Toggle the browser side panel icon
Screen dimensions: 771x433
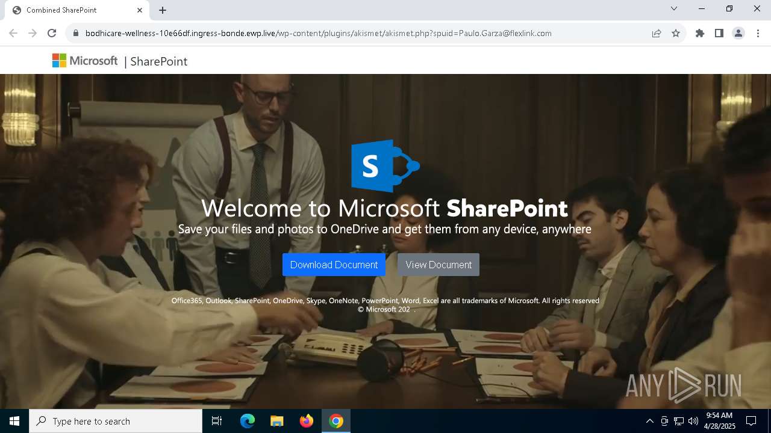click(719, 33)
